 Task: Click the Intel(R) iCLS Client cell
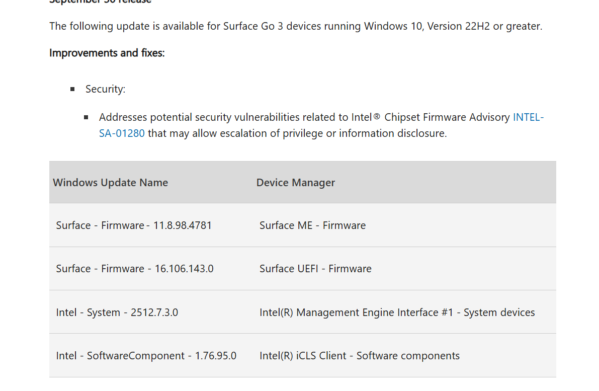pos(359,356)
